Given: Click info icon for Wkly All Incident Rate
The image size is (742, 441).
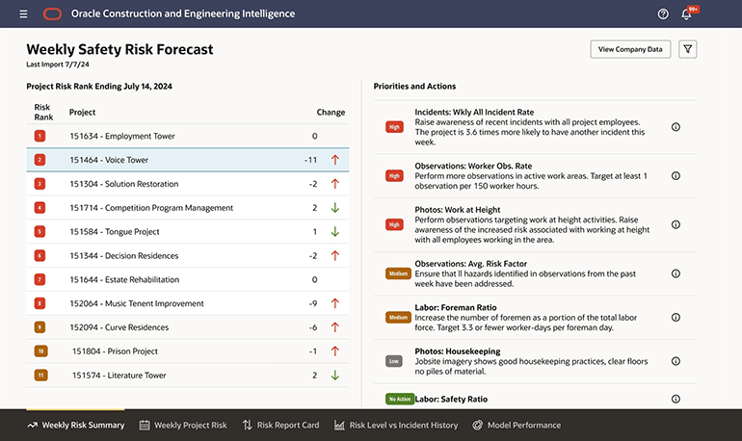Looking at the screenshot, I should coord(676,127).
